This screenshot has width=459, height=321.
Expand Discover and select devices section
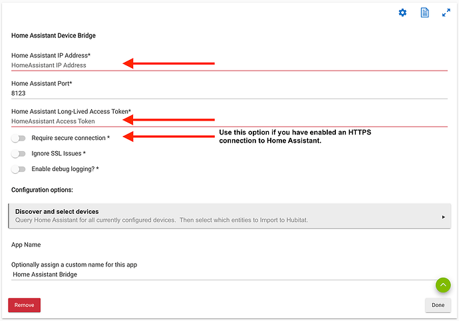coord(230,216)
